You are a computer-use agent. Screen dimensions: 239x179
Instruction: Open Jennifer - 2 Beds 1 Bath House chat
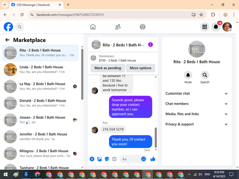40,137
